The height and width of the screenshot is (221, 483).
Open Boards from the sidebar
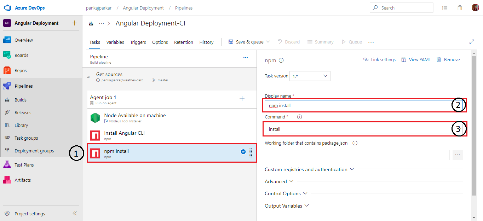point(21,55)
